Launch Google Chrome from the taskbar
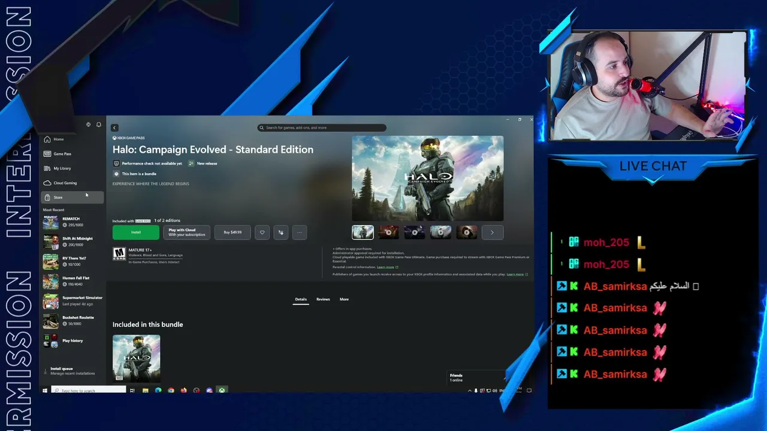The width and height of the screenshot is (767, 431). [171, 390]
